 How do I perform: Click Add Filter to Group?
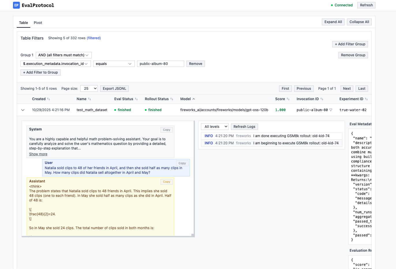click(40, 72)
